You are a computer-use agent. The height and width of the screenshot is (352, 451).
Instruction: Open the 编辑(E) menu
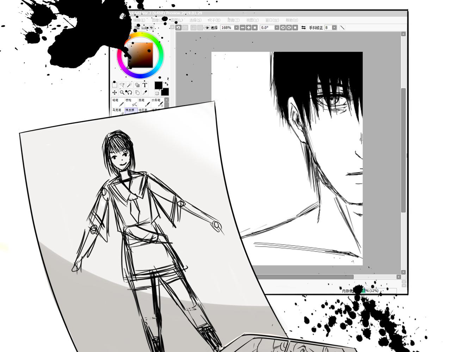click(x=139, y=20)
